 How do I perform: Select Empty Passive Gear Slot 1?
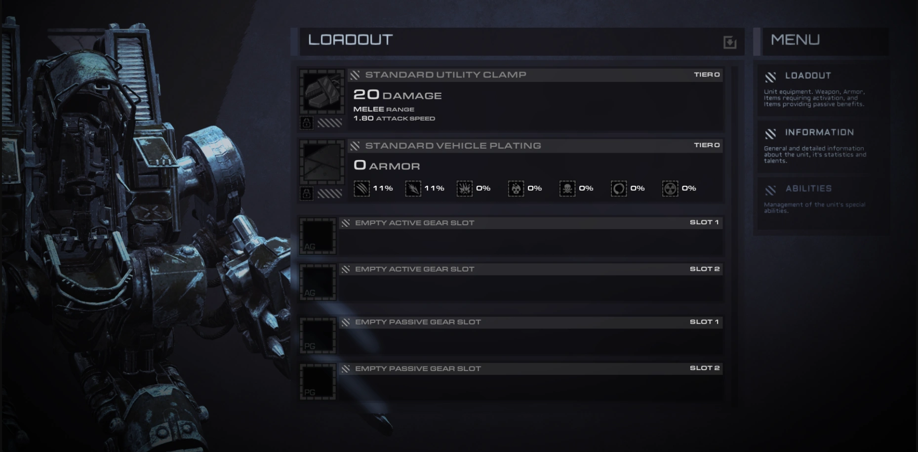[511, 335]
